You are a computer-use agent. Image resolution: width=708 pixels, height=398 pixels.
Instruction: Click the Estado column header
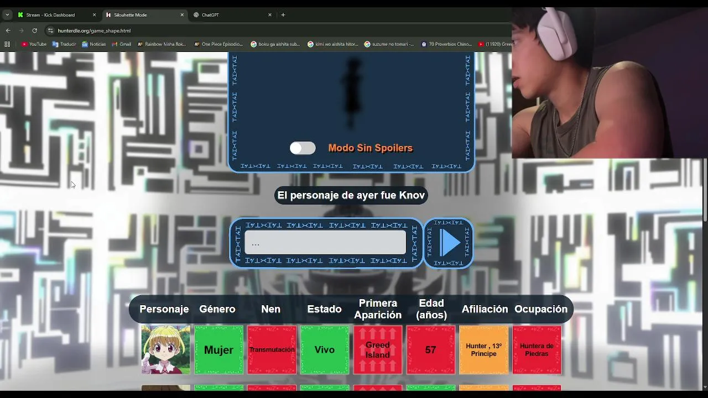pyautogui.click(x=325, y=309)
